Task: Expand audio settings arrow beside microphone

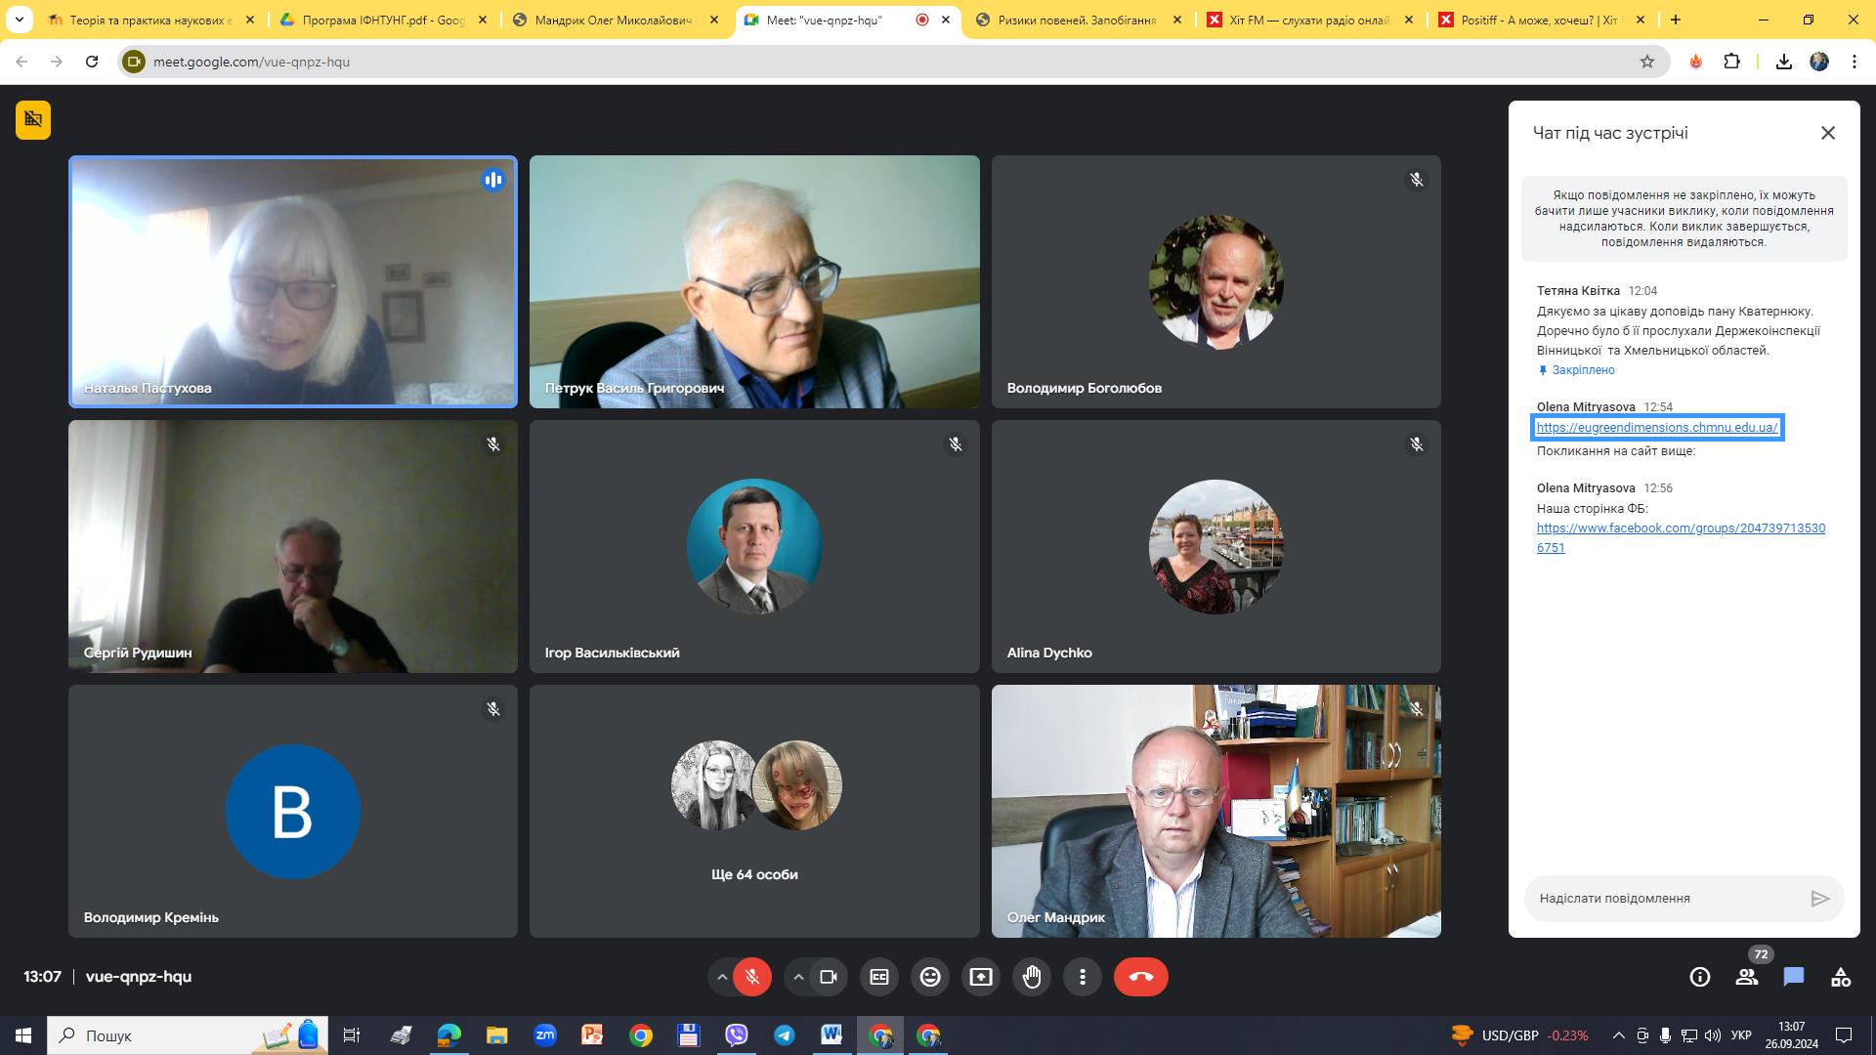Action: (722, 977)
